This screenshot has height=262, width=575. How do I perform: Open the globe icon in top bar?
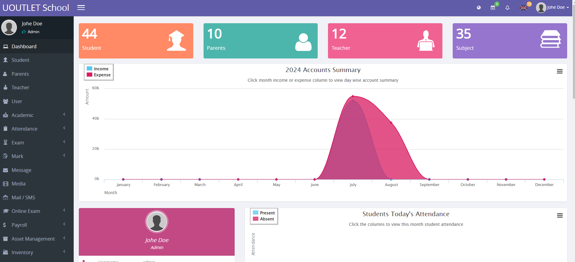click(x=479, y=8)
